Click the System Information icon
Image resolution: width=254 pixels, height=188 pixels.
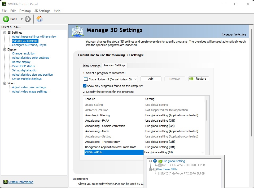[x=5, y=182]
